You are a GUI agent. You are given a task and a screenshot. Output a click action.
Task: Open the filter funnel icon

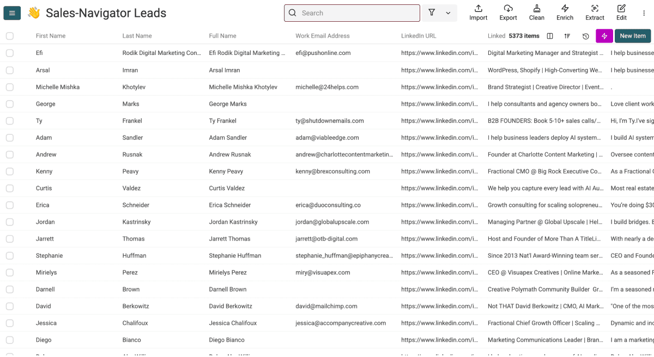432,13
